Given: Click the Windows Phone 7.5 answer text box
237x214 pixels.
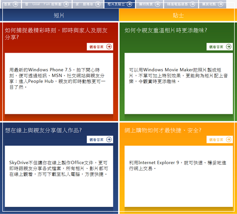Looking at the screenshot, I should click(x=59, y=84).
